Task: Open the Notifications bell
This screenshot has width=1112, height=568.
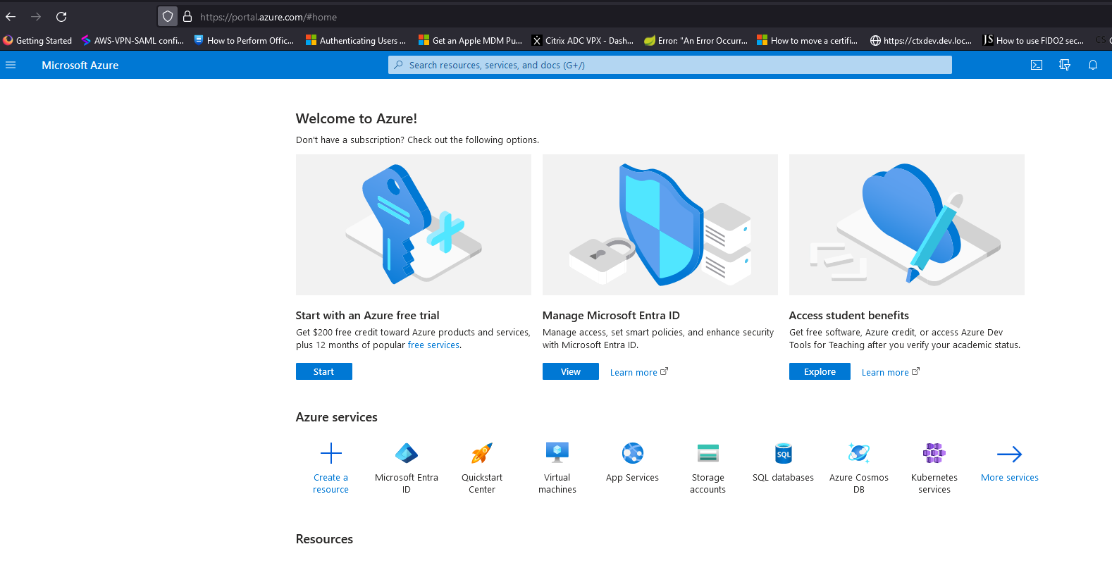Action: pyautogui.click(x=1092, y=65)
